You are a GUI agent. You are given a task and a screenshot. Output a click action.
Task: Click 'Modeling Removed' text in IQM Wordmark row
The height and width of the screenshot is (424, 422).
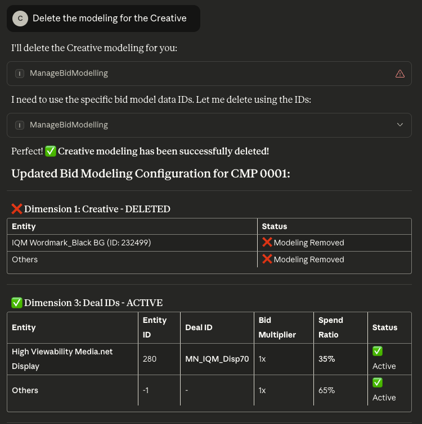[x=309, y=243]
